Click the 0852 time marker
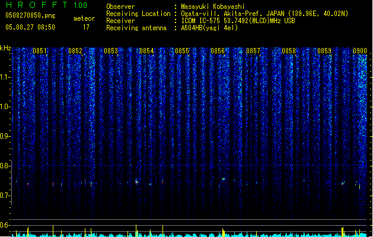Screen dimensions: 373x237 click(x=75, y=51)
